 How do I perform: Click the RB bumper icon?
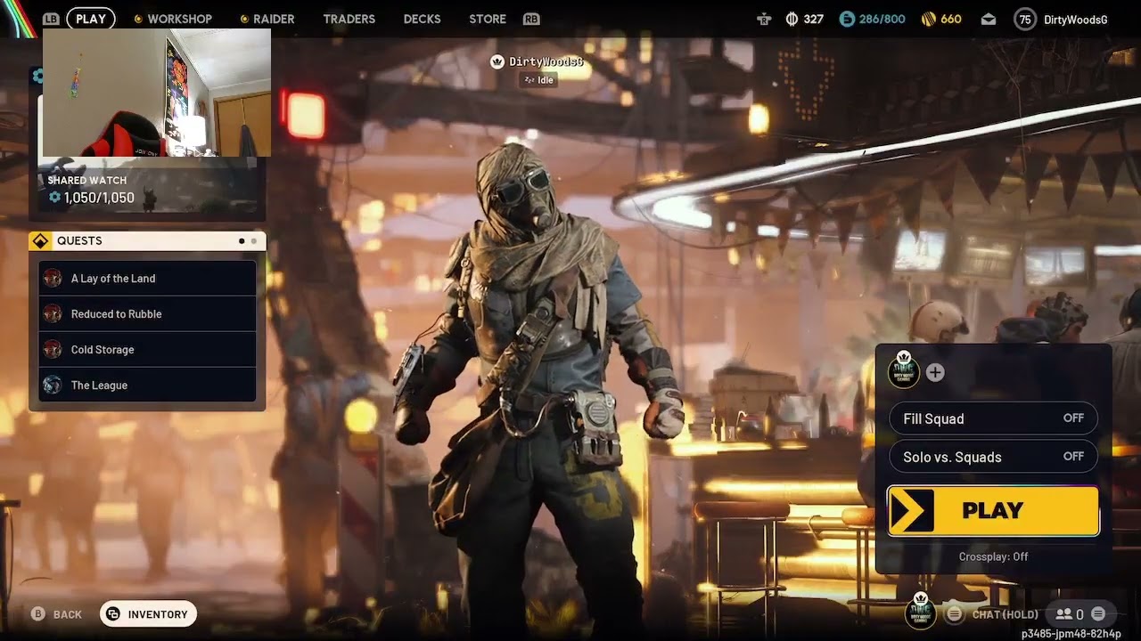(531, 19)
